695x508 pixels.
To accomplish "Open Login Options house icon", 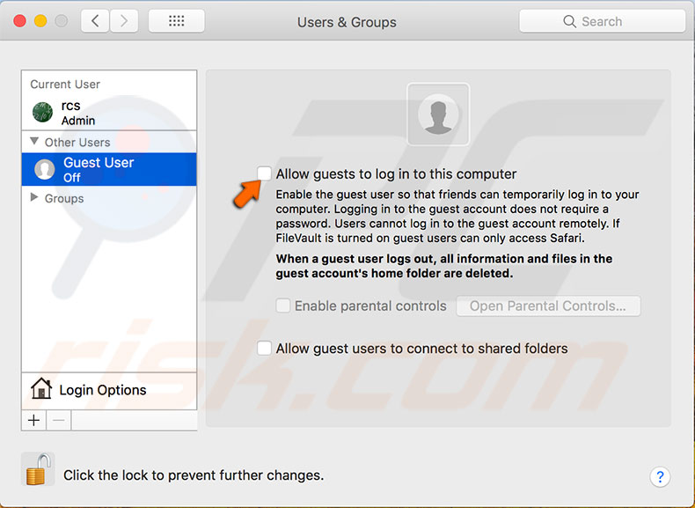I will click(x=40, y=389).
